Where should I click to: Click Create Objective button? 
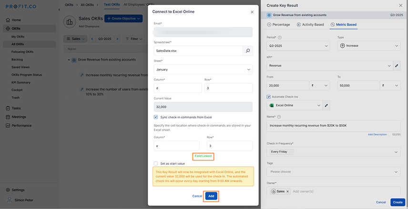[123, 19]
